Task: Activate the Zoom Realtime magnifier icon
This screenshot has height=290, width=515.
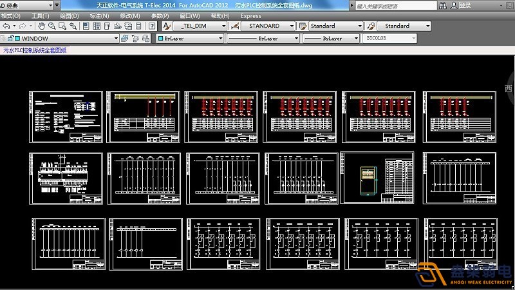Action: 51,26
